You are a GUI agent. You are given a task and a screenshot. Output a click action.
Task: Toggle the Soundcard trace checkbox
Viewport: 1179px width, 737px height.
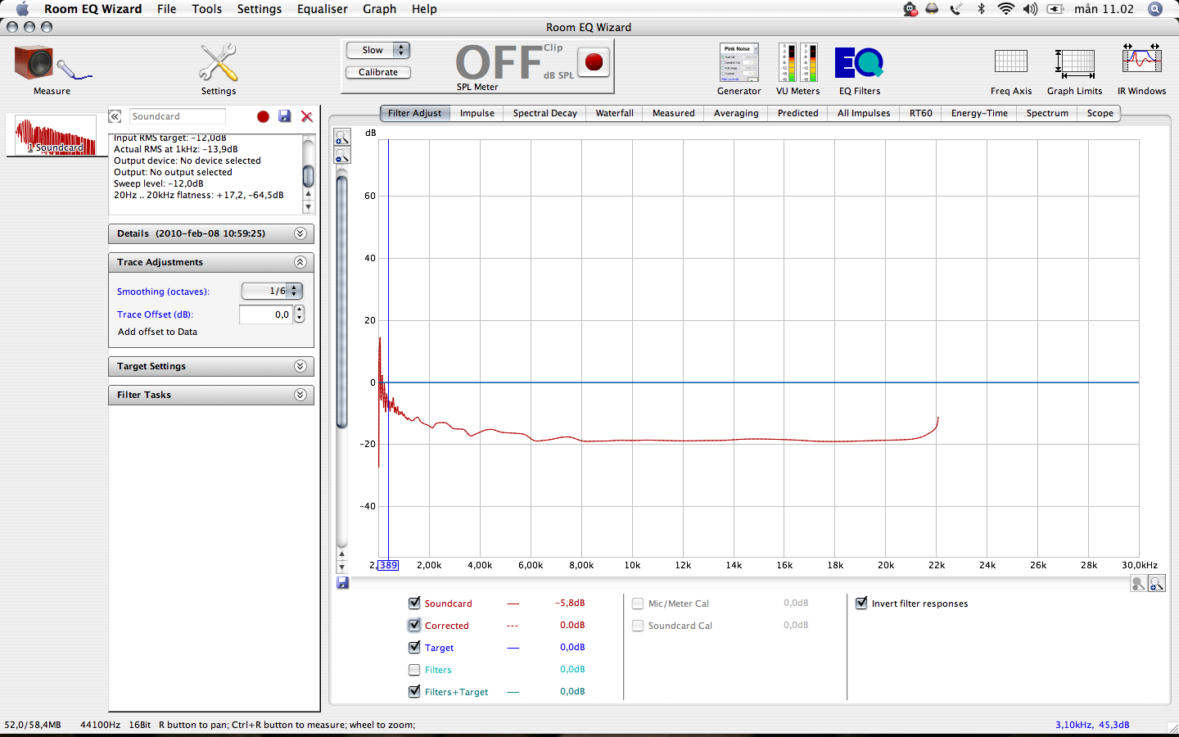[x=414, y=603]
